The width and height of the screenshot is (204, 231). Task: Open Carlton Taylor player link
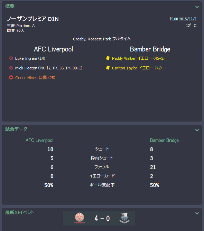pos(124,68)
